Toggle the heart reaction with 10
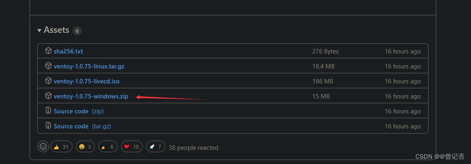 coord(132,147)
